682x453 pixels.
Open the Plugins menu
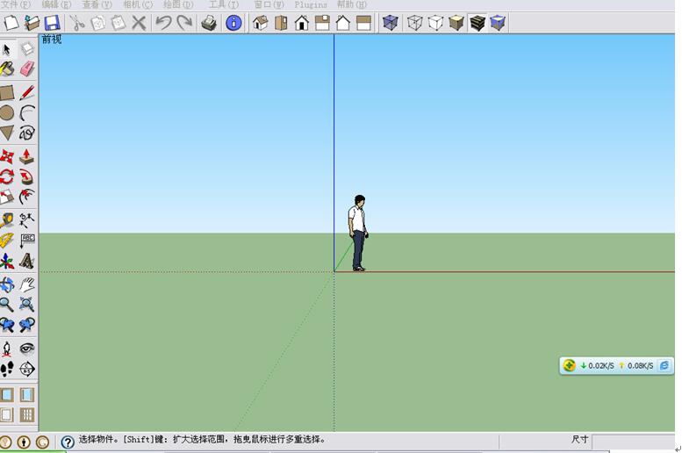[311, 4]
